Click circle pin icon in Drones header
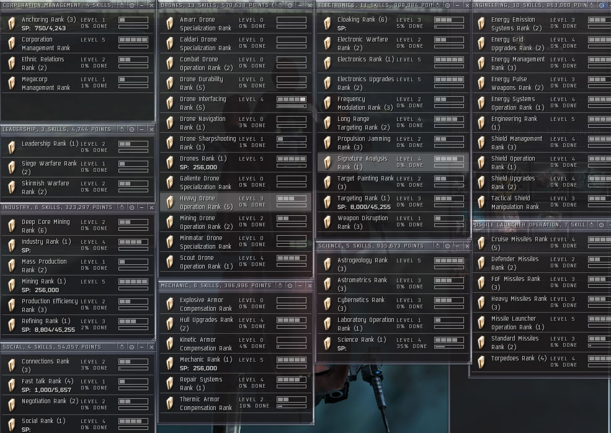Screen dimensions: 611x433 pos(290,5)
